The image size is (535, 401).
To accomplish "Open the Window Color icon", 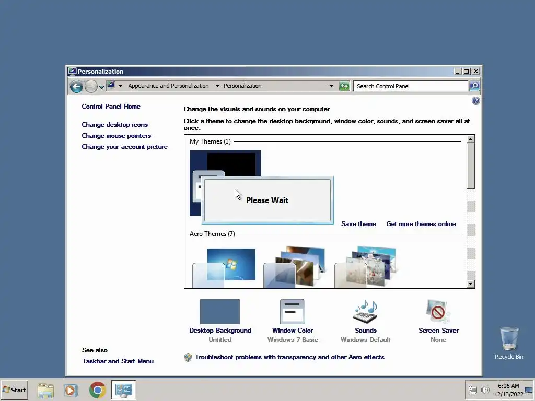I will [293, 312].
